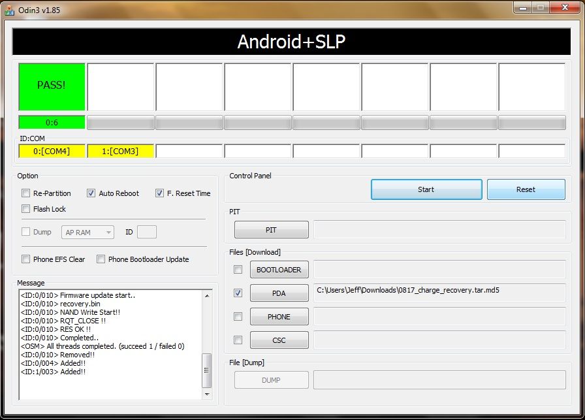585x420 pixels.
Task: Click the Android+SLP banner
Action: click(291, 41)
